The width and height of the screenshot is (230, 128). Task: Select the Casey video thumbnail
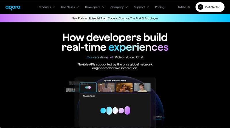click(124, 87)
